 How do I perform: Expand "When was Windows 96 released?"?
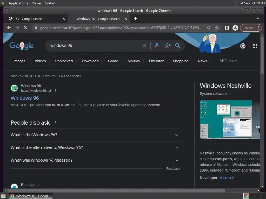point(95,160)
